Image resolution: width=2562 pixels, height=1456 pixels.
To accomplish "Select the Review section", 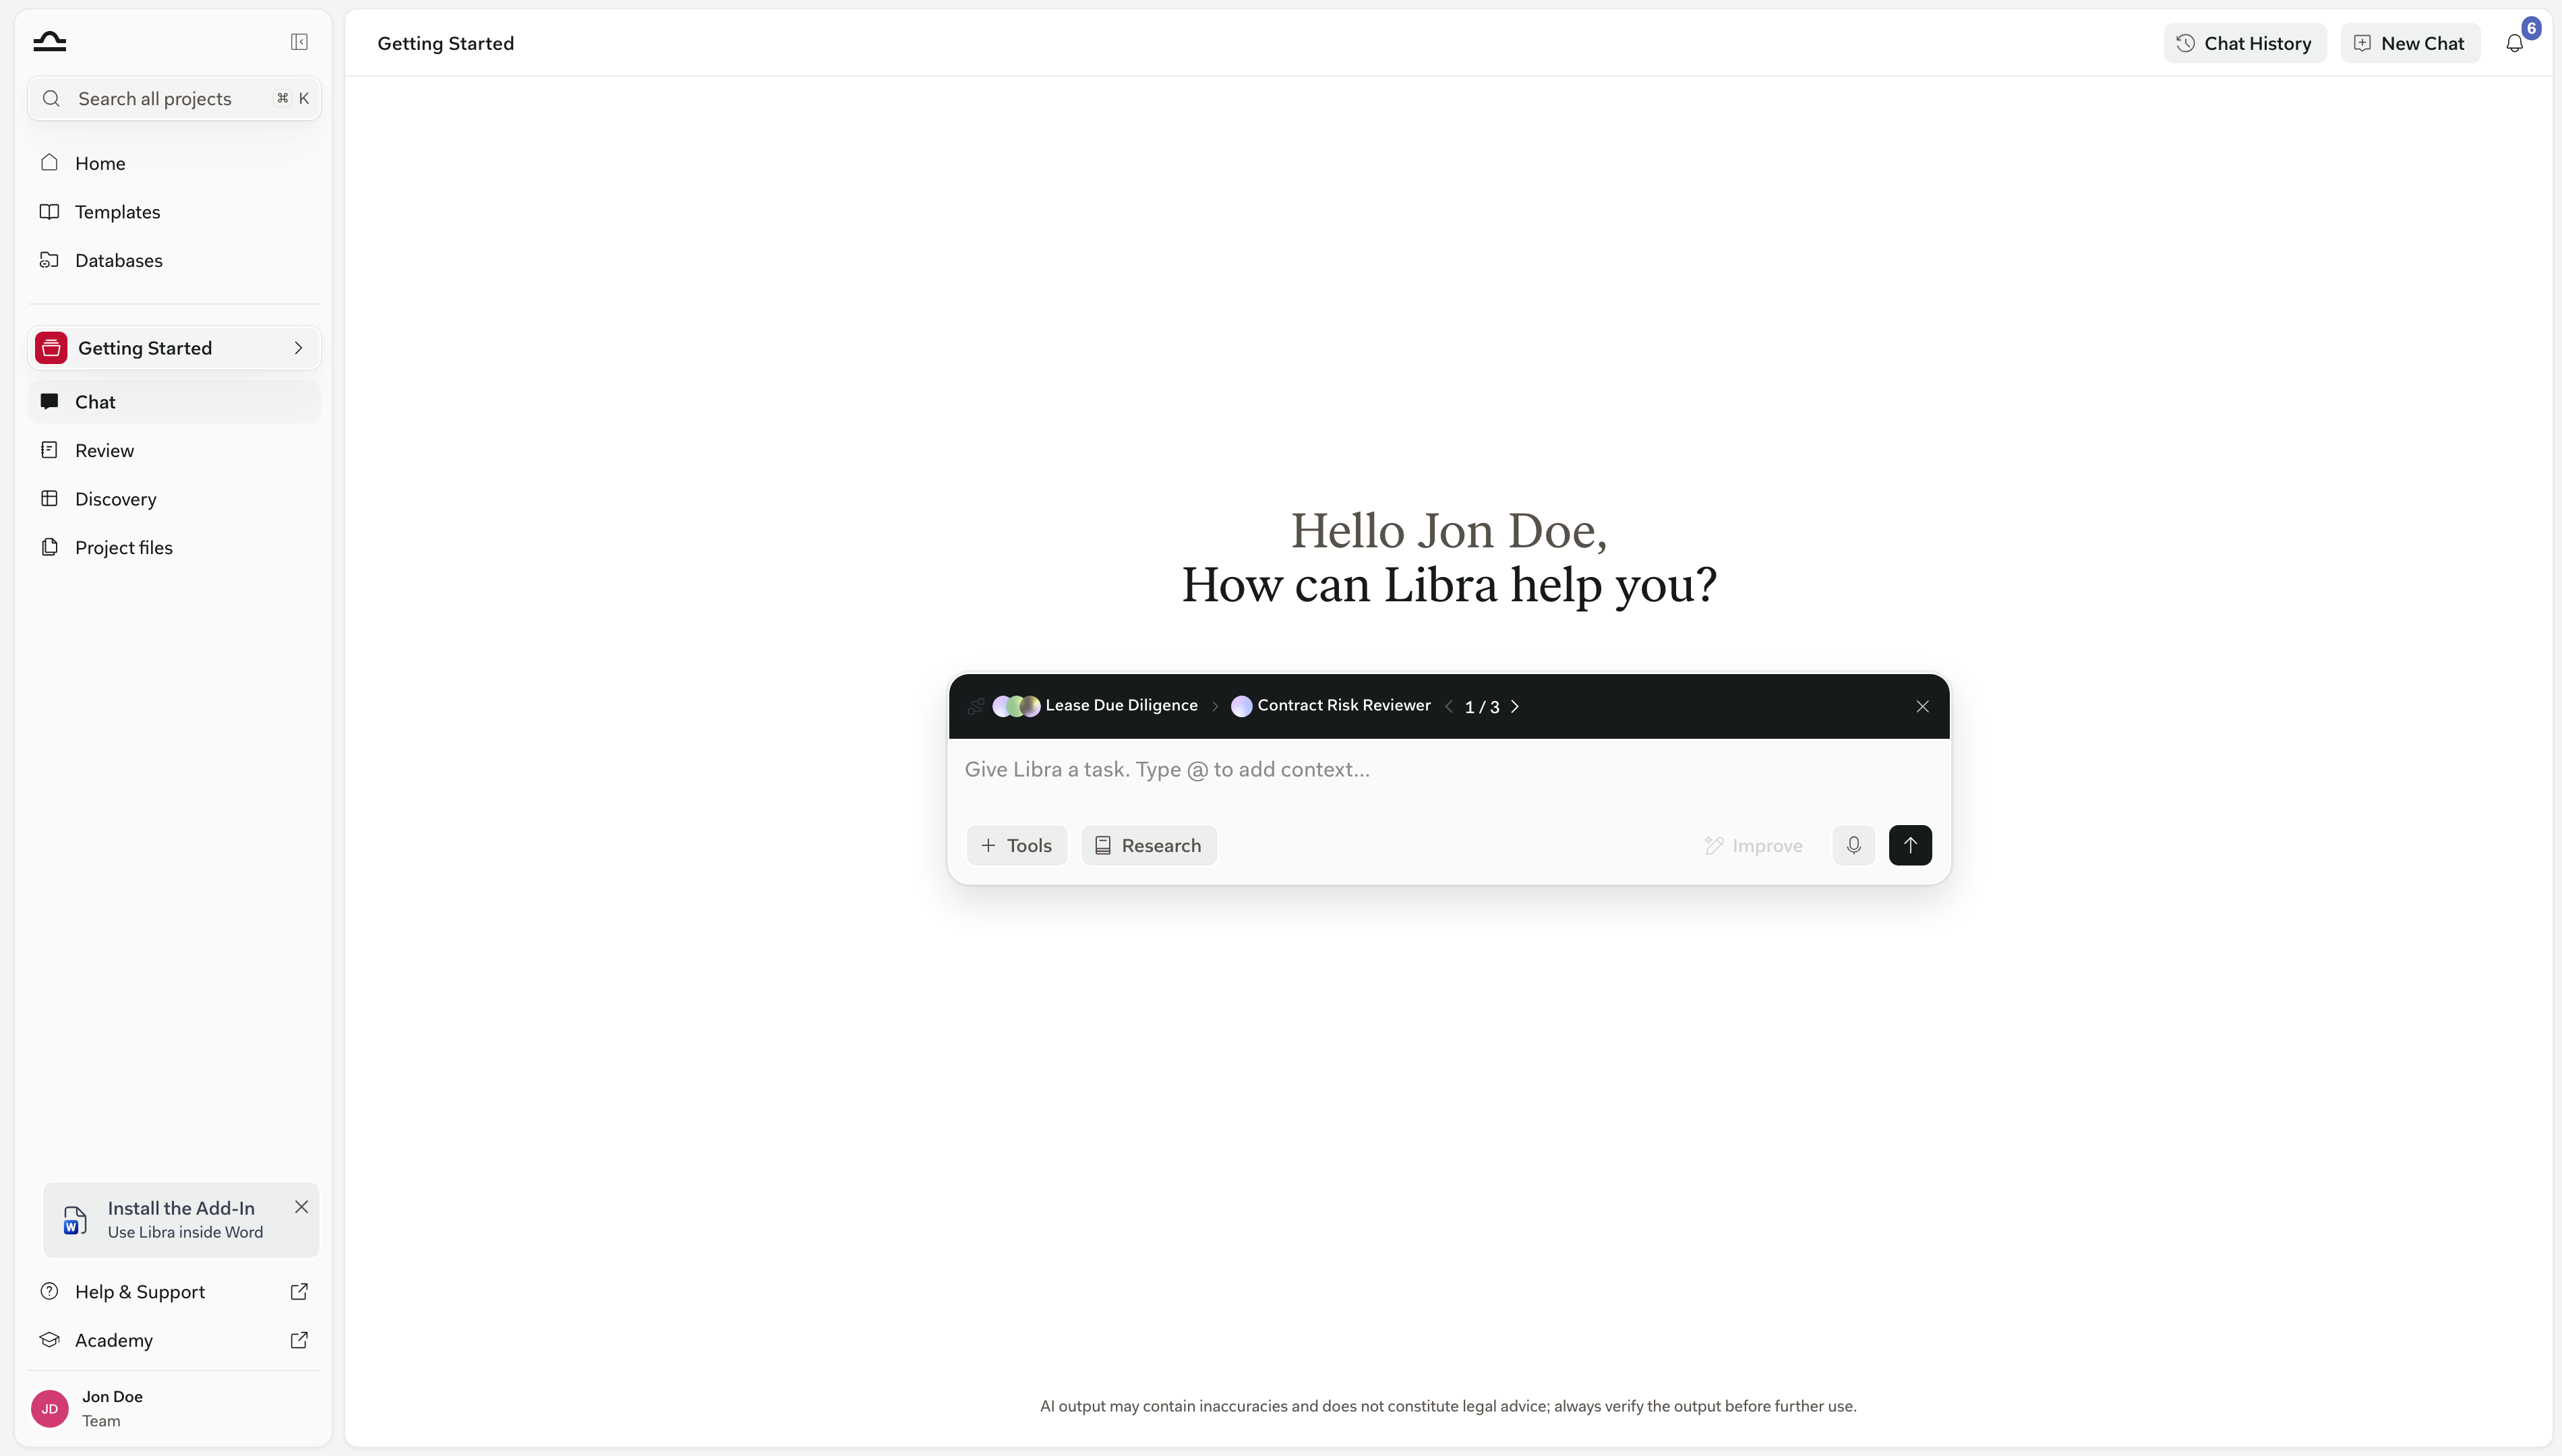I will 174,450.
